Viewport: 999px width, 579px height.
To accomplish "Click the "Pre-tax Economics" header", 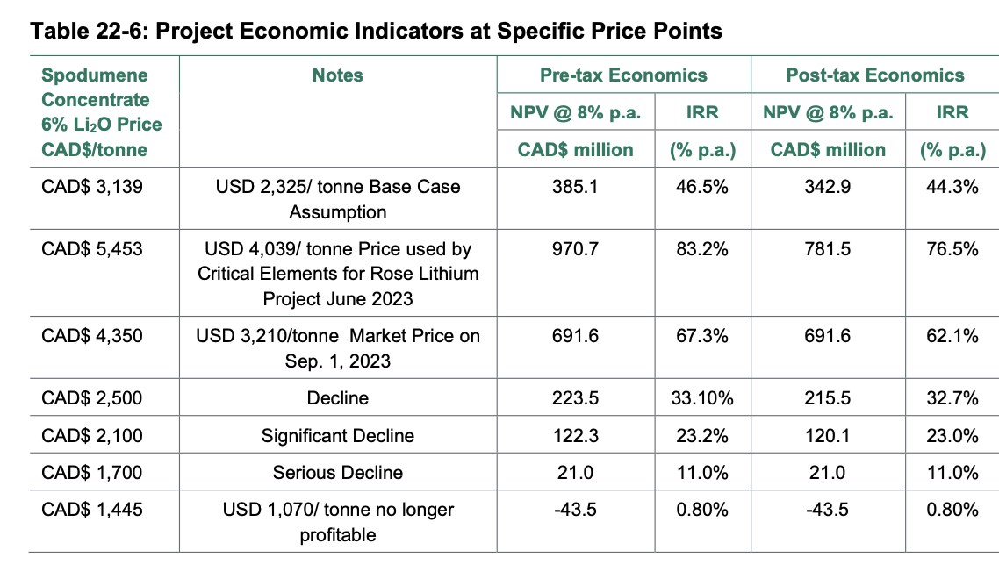I will 623,75.
